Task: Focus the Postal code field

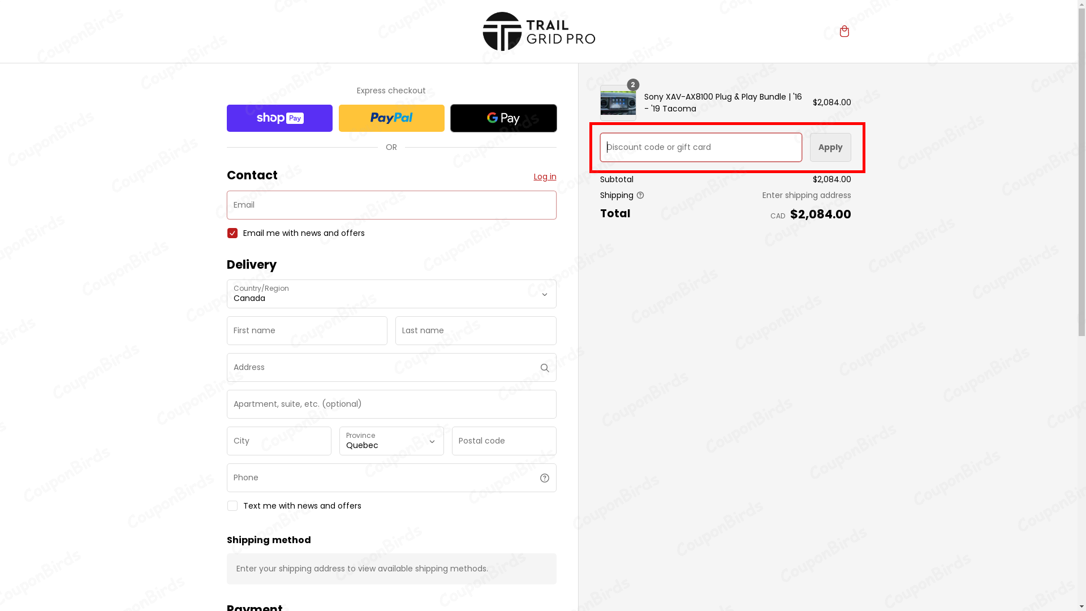Action: 504,441
